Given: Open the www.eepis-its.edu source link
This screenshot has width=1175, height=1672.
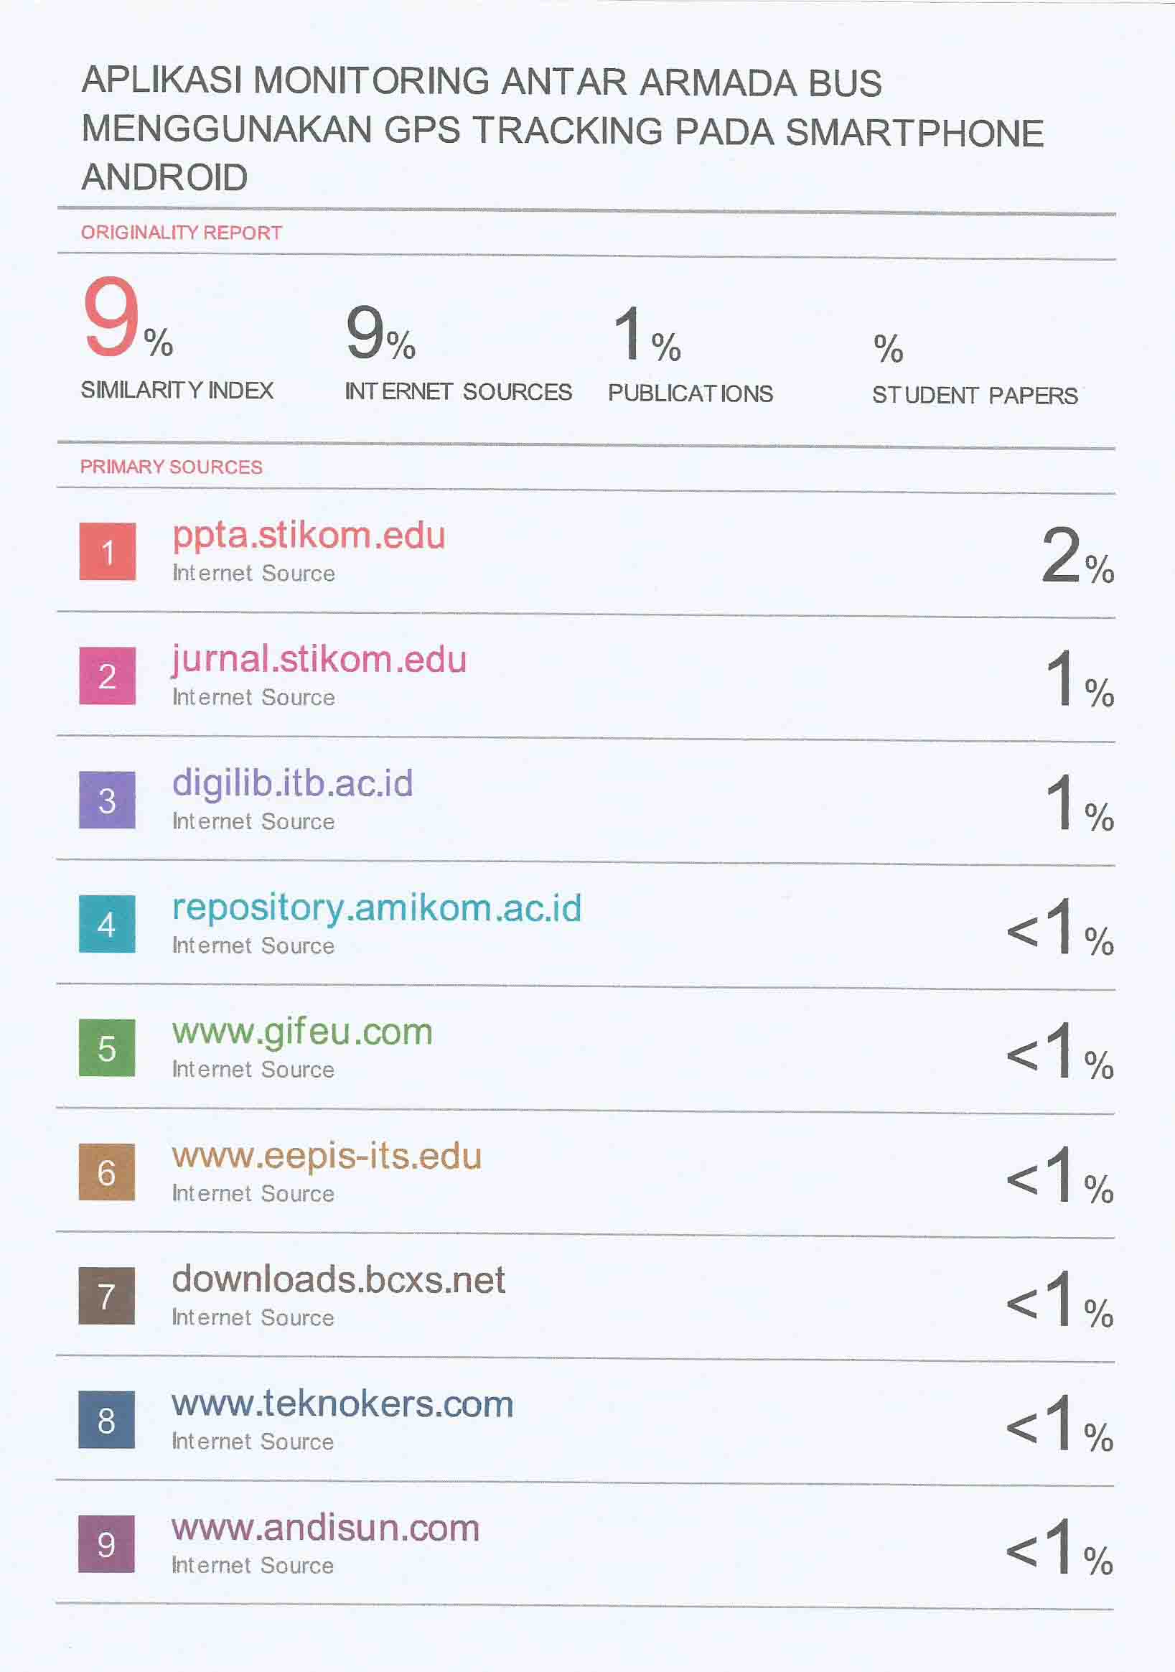Looking at the screenshot, I should point(327,1157).
